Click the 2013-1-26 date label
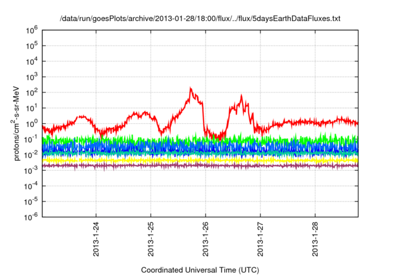Screen dimensions: 395x276 pyautogui.click(x=206, y=239)
